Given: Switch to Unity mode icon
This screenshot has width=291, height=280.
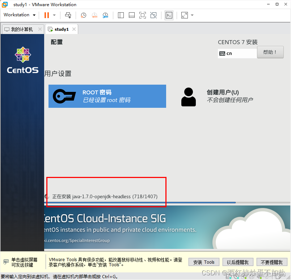Looking at the screenshot, I should [153, 15].
